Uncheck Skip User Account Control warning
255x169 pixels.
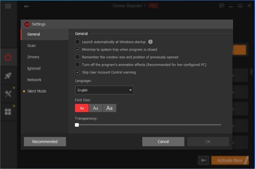click(77, 72)
